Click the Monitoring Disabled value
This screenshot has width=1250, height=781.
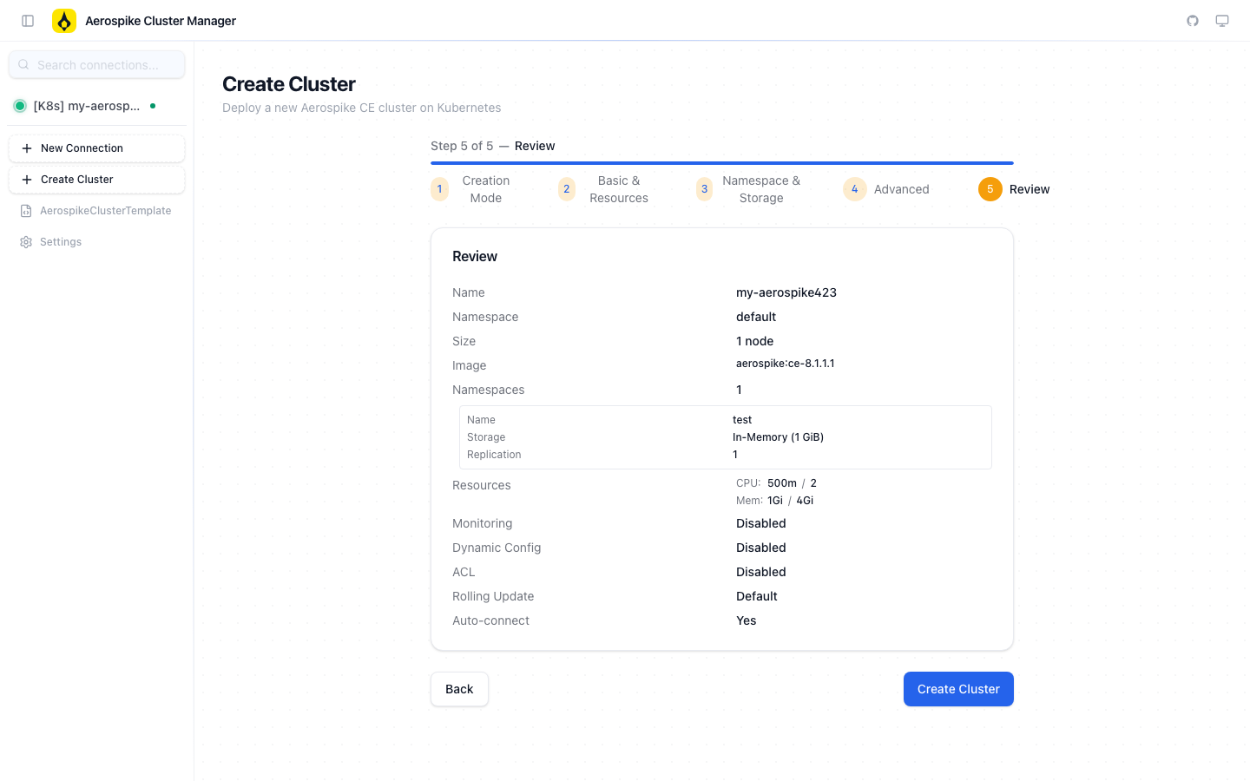coord(761,523)
